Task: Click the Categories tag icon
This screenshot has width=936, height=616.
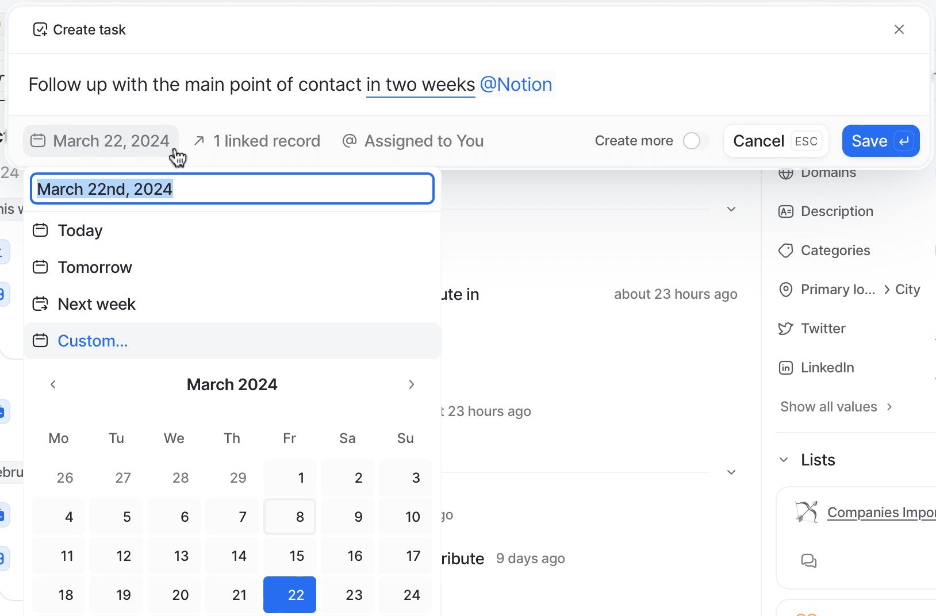Action: click(786, 250)
